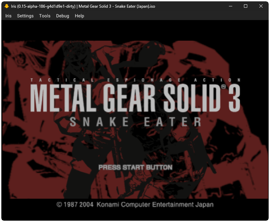Open the Tools menu
Viewport: 270px width, 222px height.
point(44,16)
